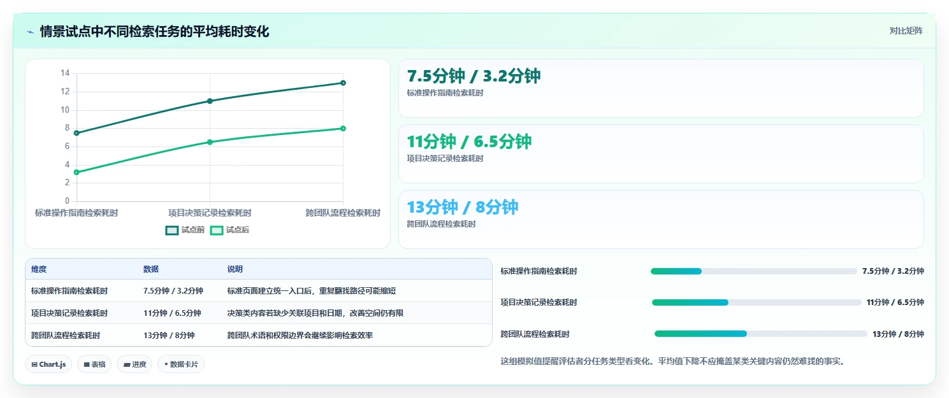Open the 7.5分钟 / 3.2分钟 data card
This screenshot has height=398, width=949.
point(661,88)
